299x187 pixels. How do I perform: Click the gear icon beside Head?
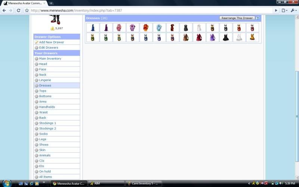pyautogui.click(x=36, y=64)
